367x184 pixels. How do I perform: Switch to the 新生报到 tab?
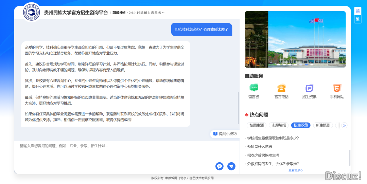[323, 125]
